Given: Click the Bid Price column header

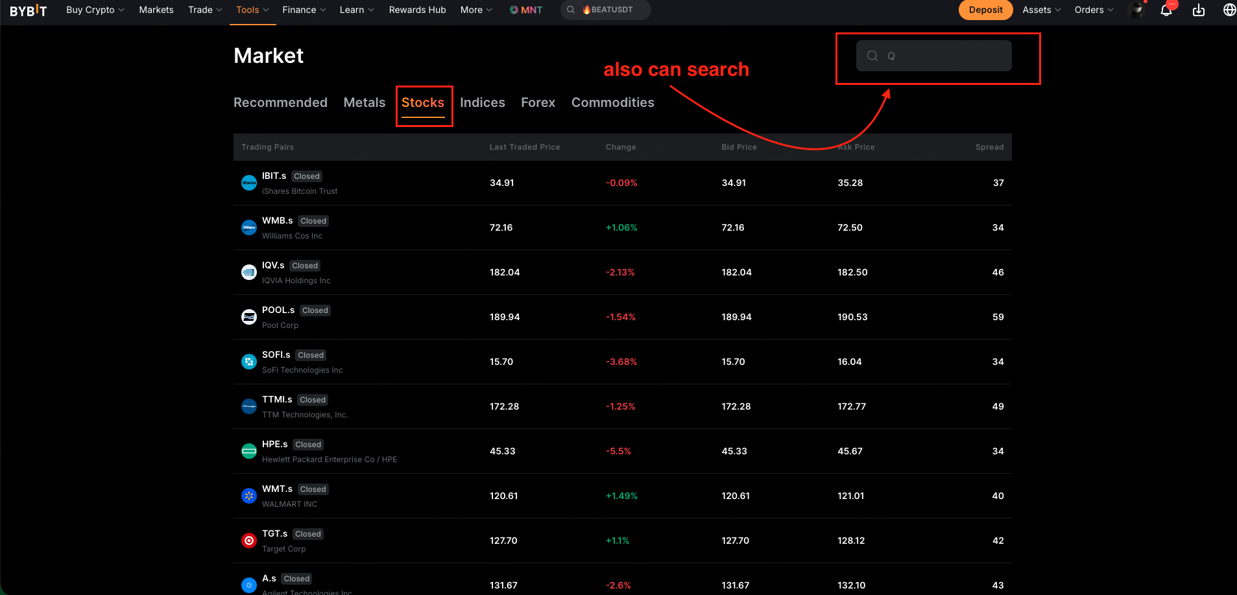Looking at the screenshot, I should 739,147.
